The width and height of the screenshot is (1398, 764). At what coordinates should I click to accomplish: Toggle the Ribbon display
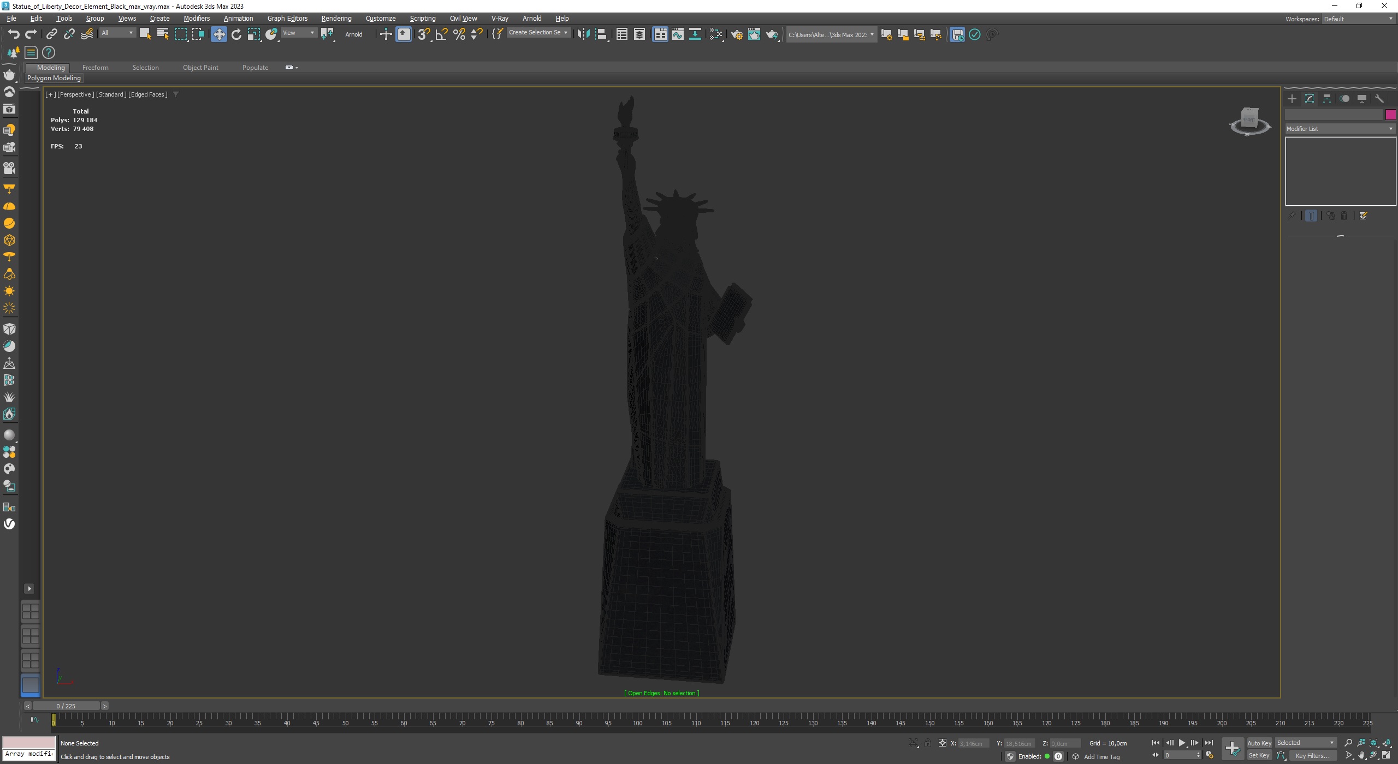coord(660,34)
